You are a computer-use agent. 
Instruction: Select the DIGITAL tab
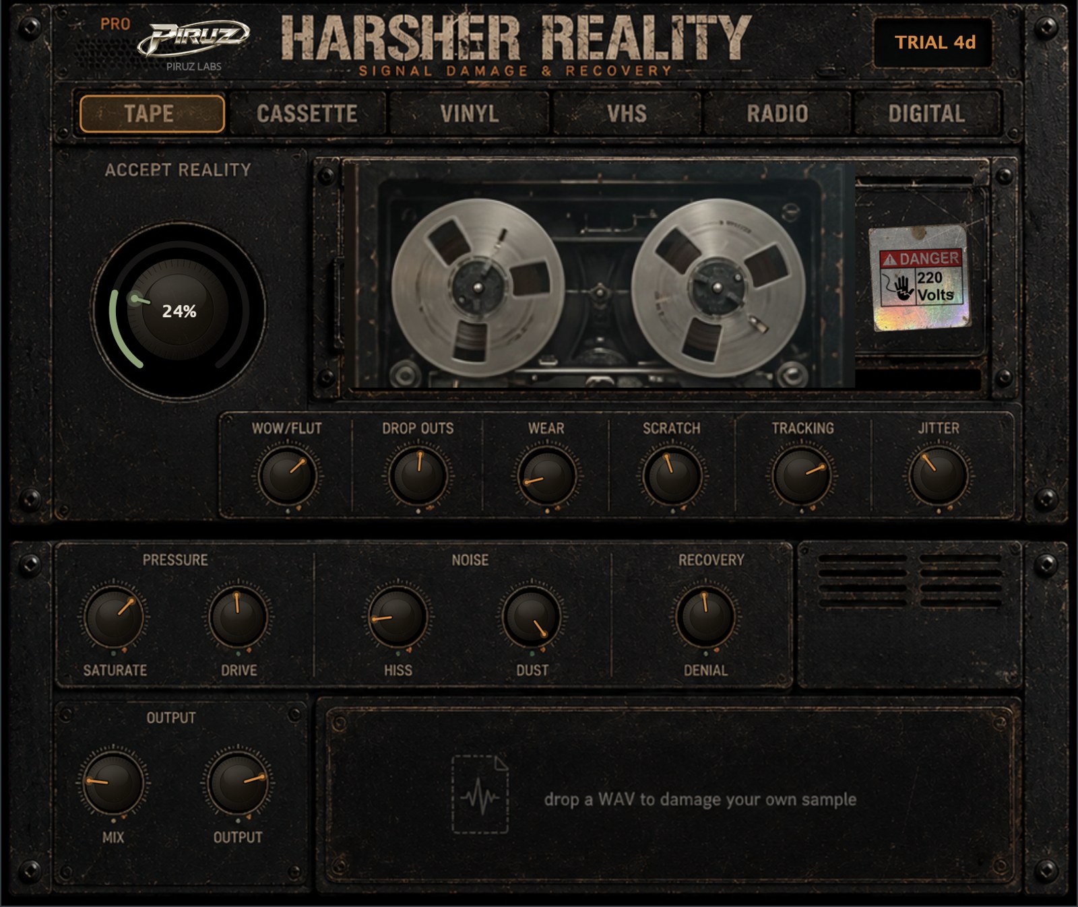(x=926, y=114)
